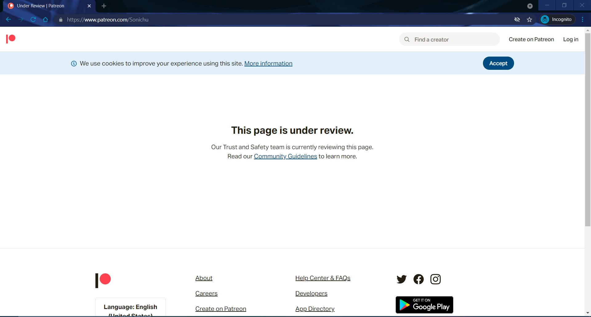Open More information cookie link
The image size is (591, 317).
[268, 63]
